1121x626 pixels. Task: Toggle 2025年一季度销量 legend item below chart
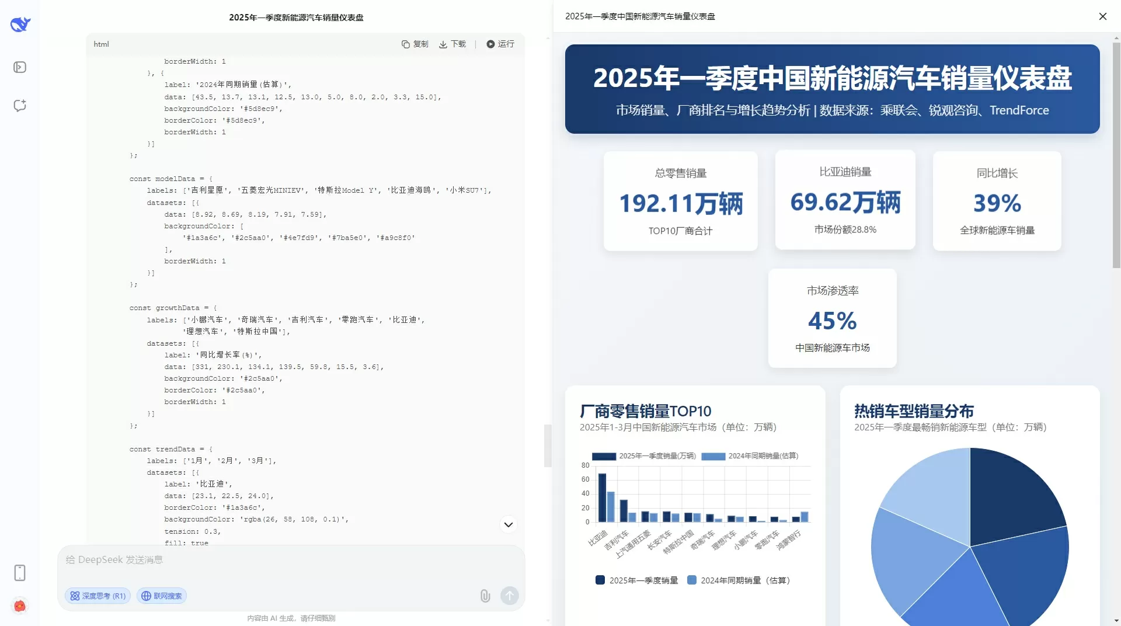click(637, 580)
